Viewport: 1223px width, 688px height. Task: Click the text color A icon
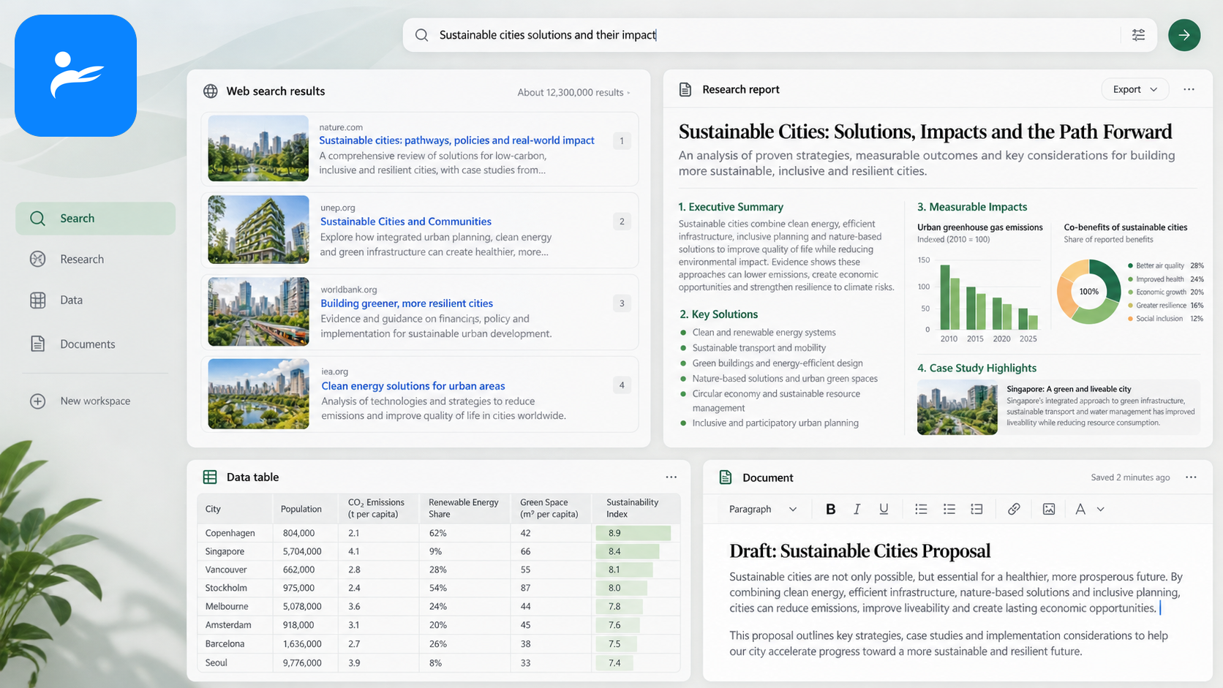[1080, 509]
